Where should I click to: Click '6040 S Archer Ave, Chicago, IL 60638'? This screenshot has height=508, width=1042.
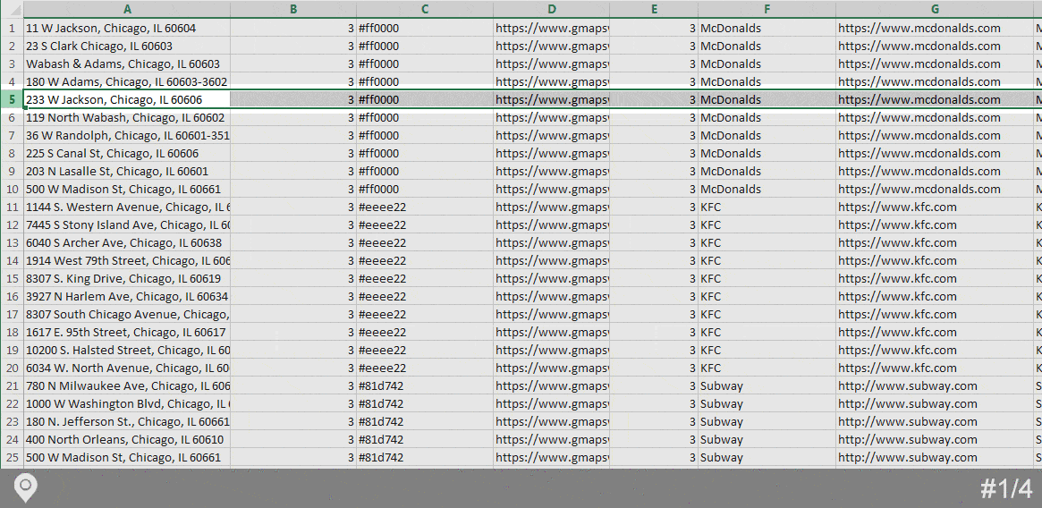[x=127, y=242]
